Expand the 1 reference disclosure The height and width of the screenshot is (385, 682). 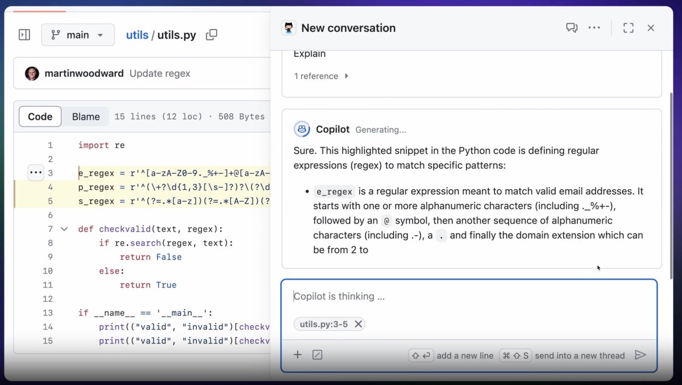pos(322,76)
